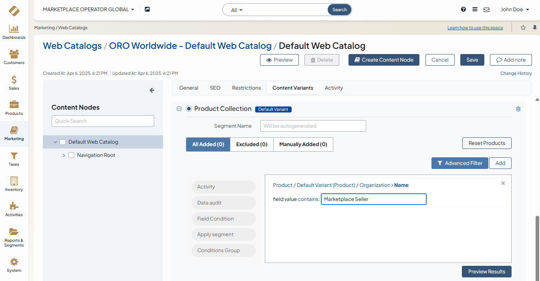Open the search scope All dropdown
This screenshot has height=281, width=540.
(237, 10)
